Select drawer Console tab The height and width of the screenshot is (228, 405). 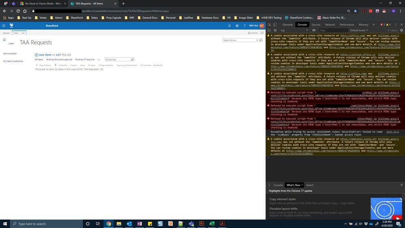[278, 185]
